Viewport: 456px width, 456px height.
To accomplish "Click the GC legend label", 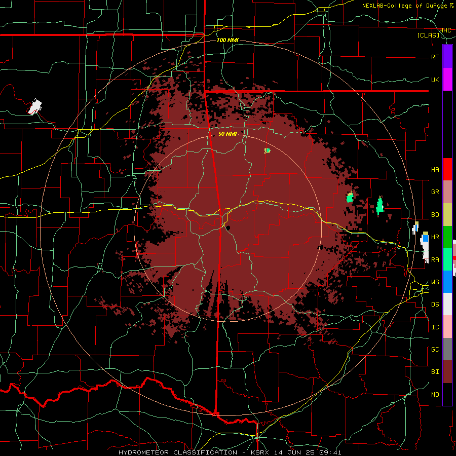I will (435, 350).
